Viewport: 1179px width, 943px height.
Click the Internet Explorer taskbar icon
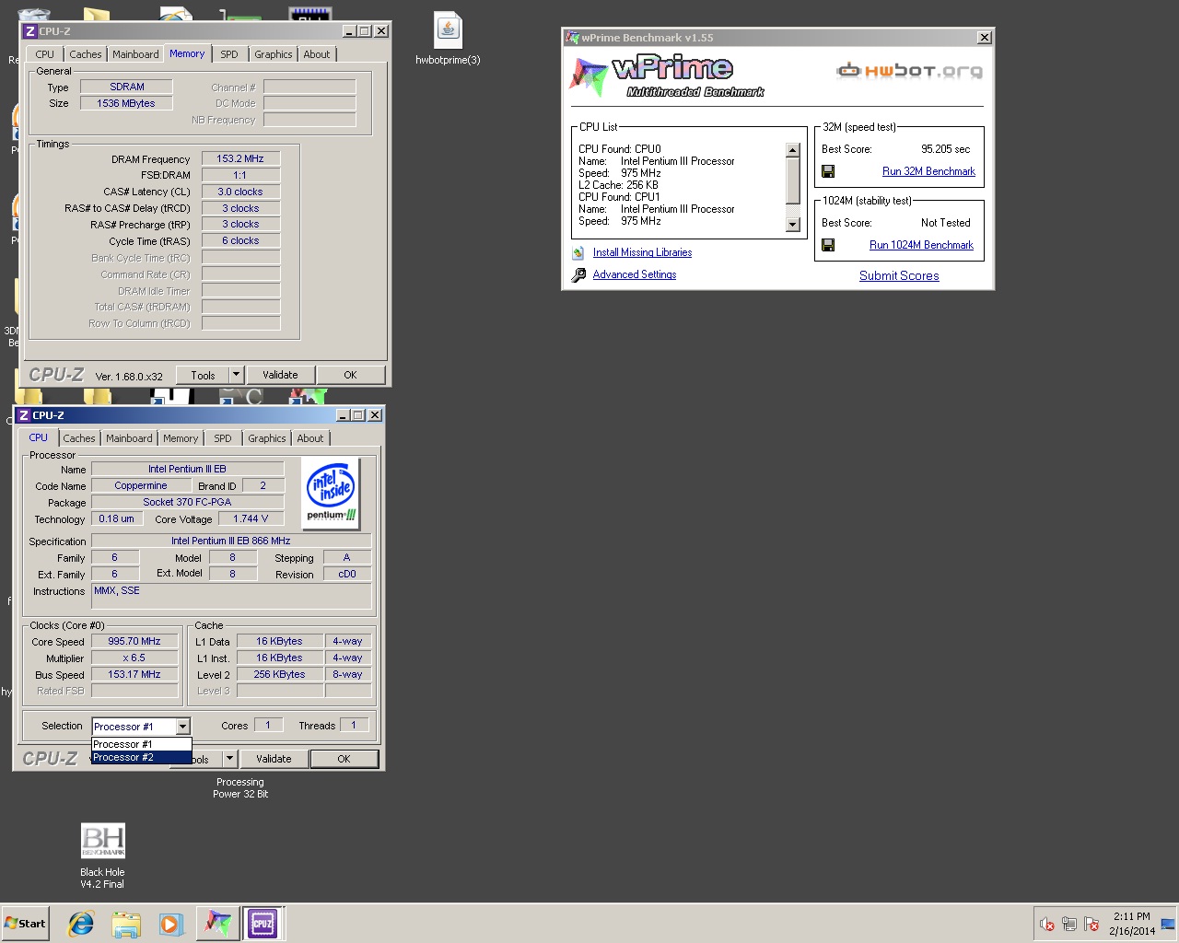click(81, 923)
